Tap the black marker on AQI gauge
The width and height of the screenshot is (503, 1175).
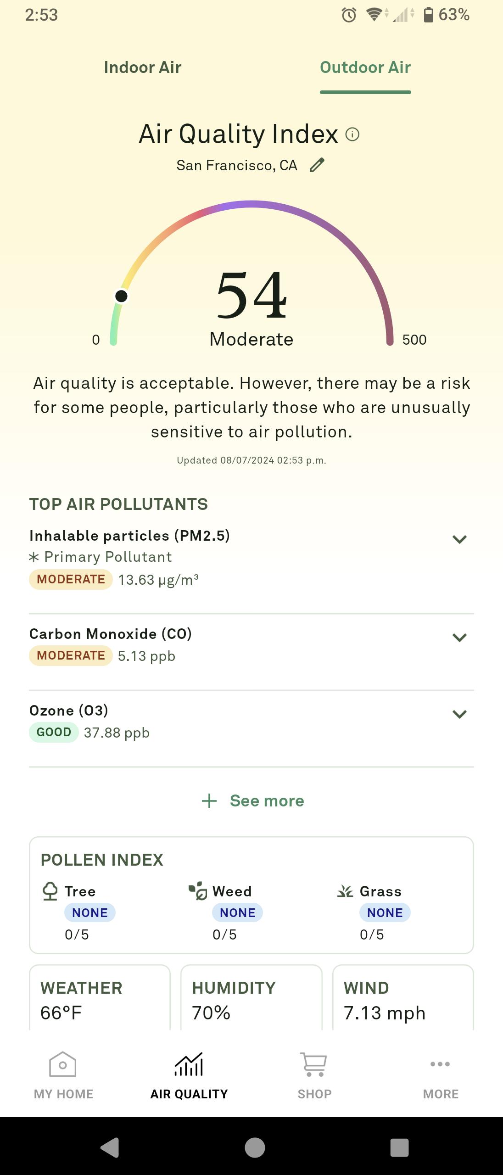(121, 296)
